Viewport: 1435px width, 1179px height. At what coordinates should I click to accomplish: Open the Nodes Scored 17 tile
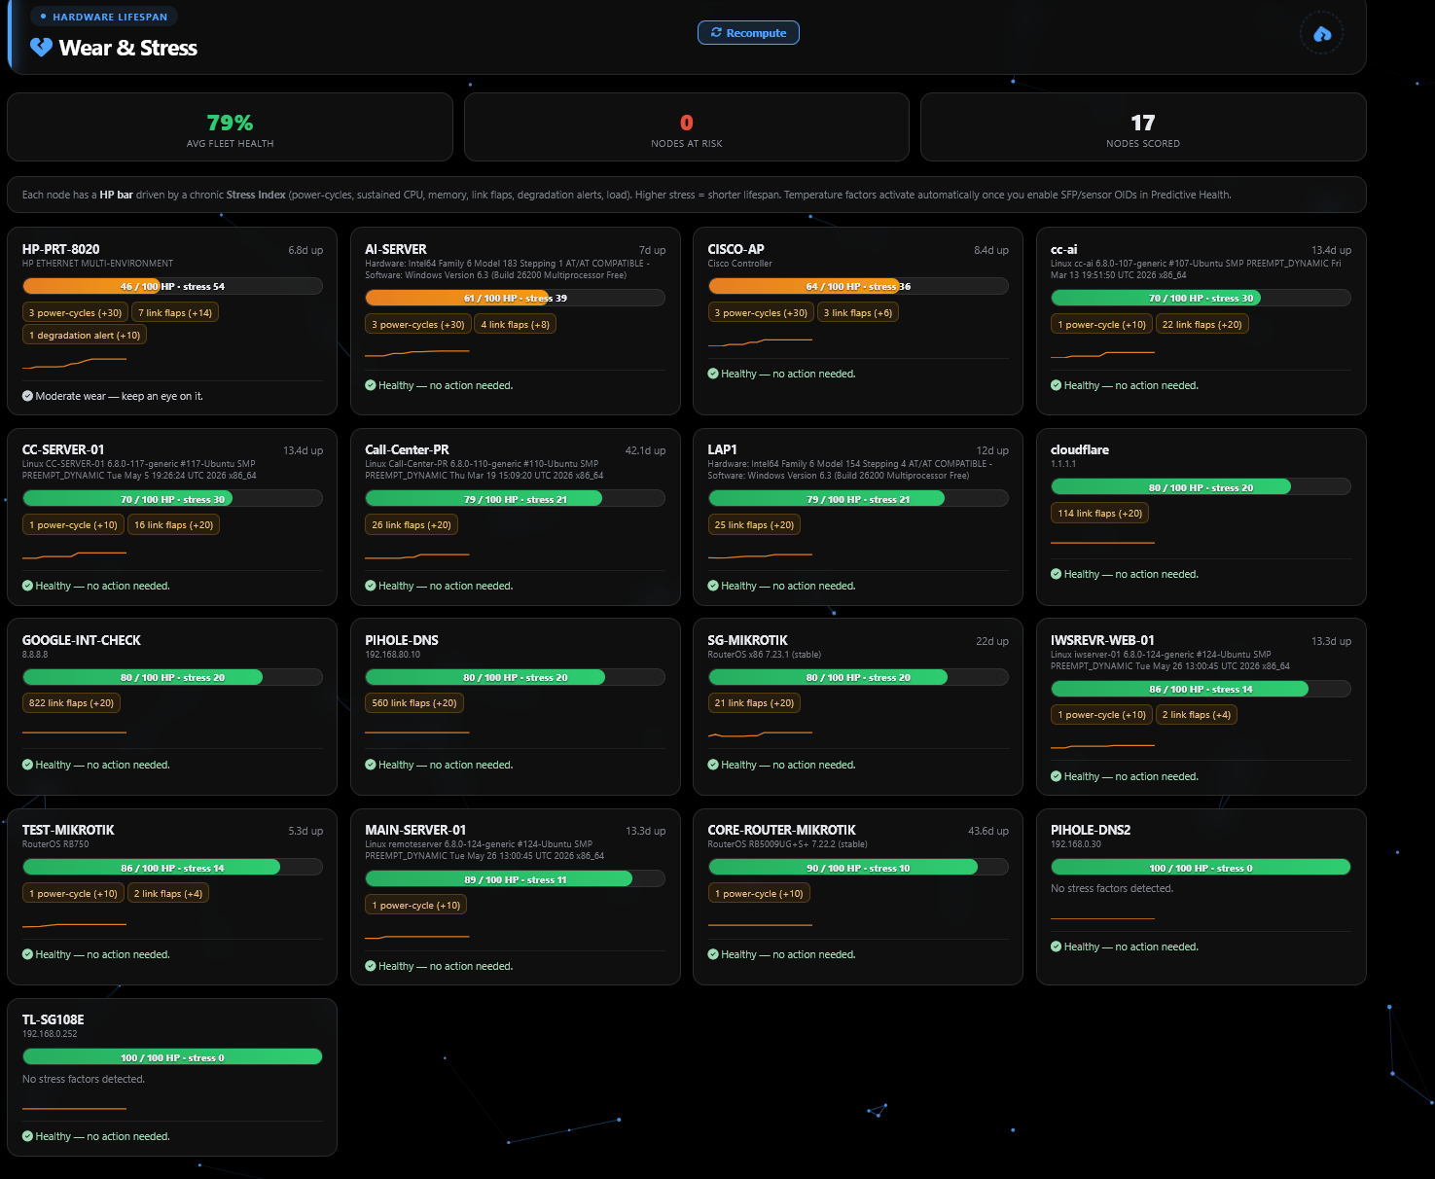(1143, 127)
